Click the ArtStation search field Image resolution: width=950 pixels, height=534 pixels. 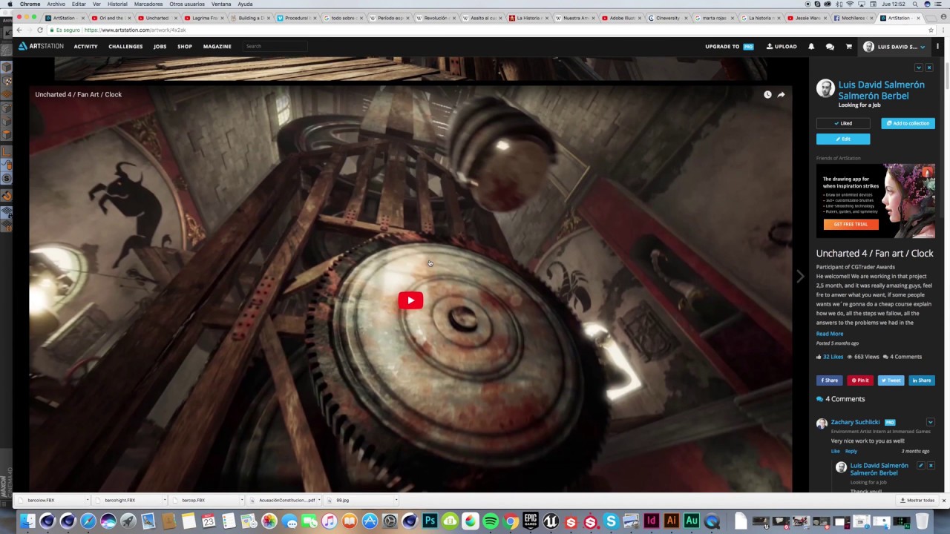tap(275, 47)
